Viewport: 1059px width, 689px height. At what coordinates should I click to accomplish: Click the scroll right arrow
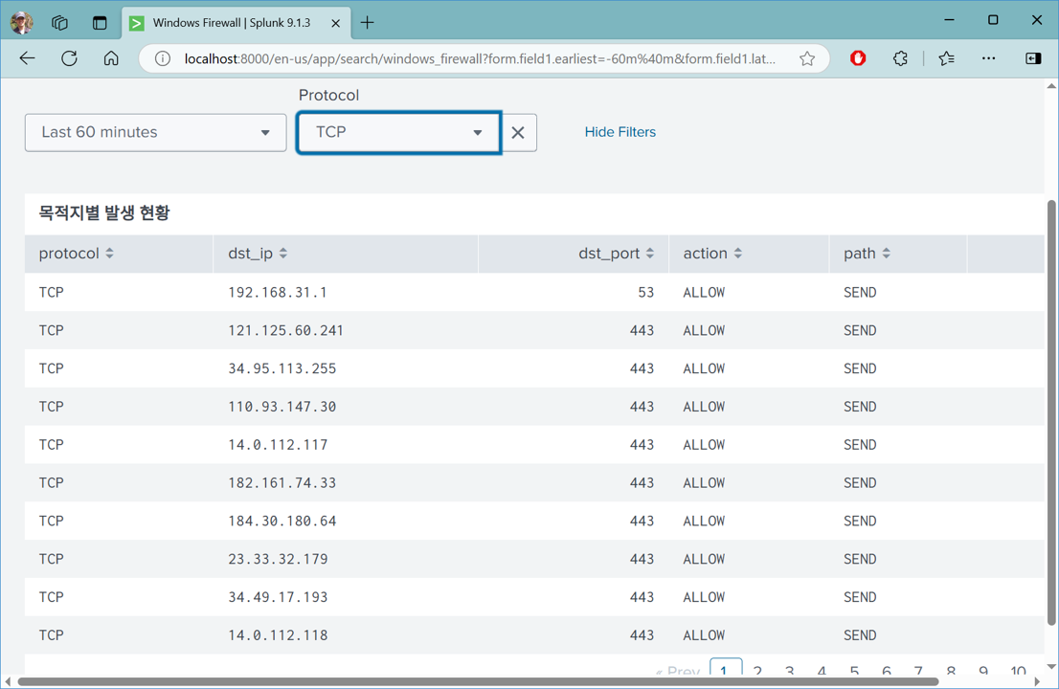(1037, 681)
